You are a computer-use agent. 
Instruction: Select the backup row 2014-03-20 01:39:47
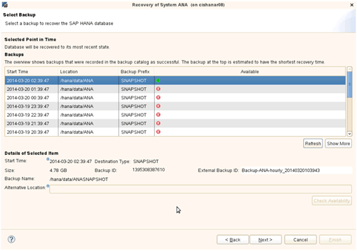coord(175,89)
